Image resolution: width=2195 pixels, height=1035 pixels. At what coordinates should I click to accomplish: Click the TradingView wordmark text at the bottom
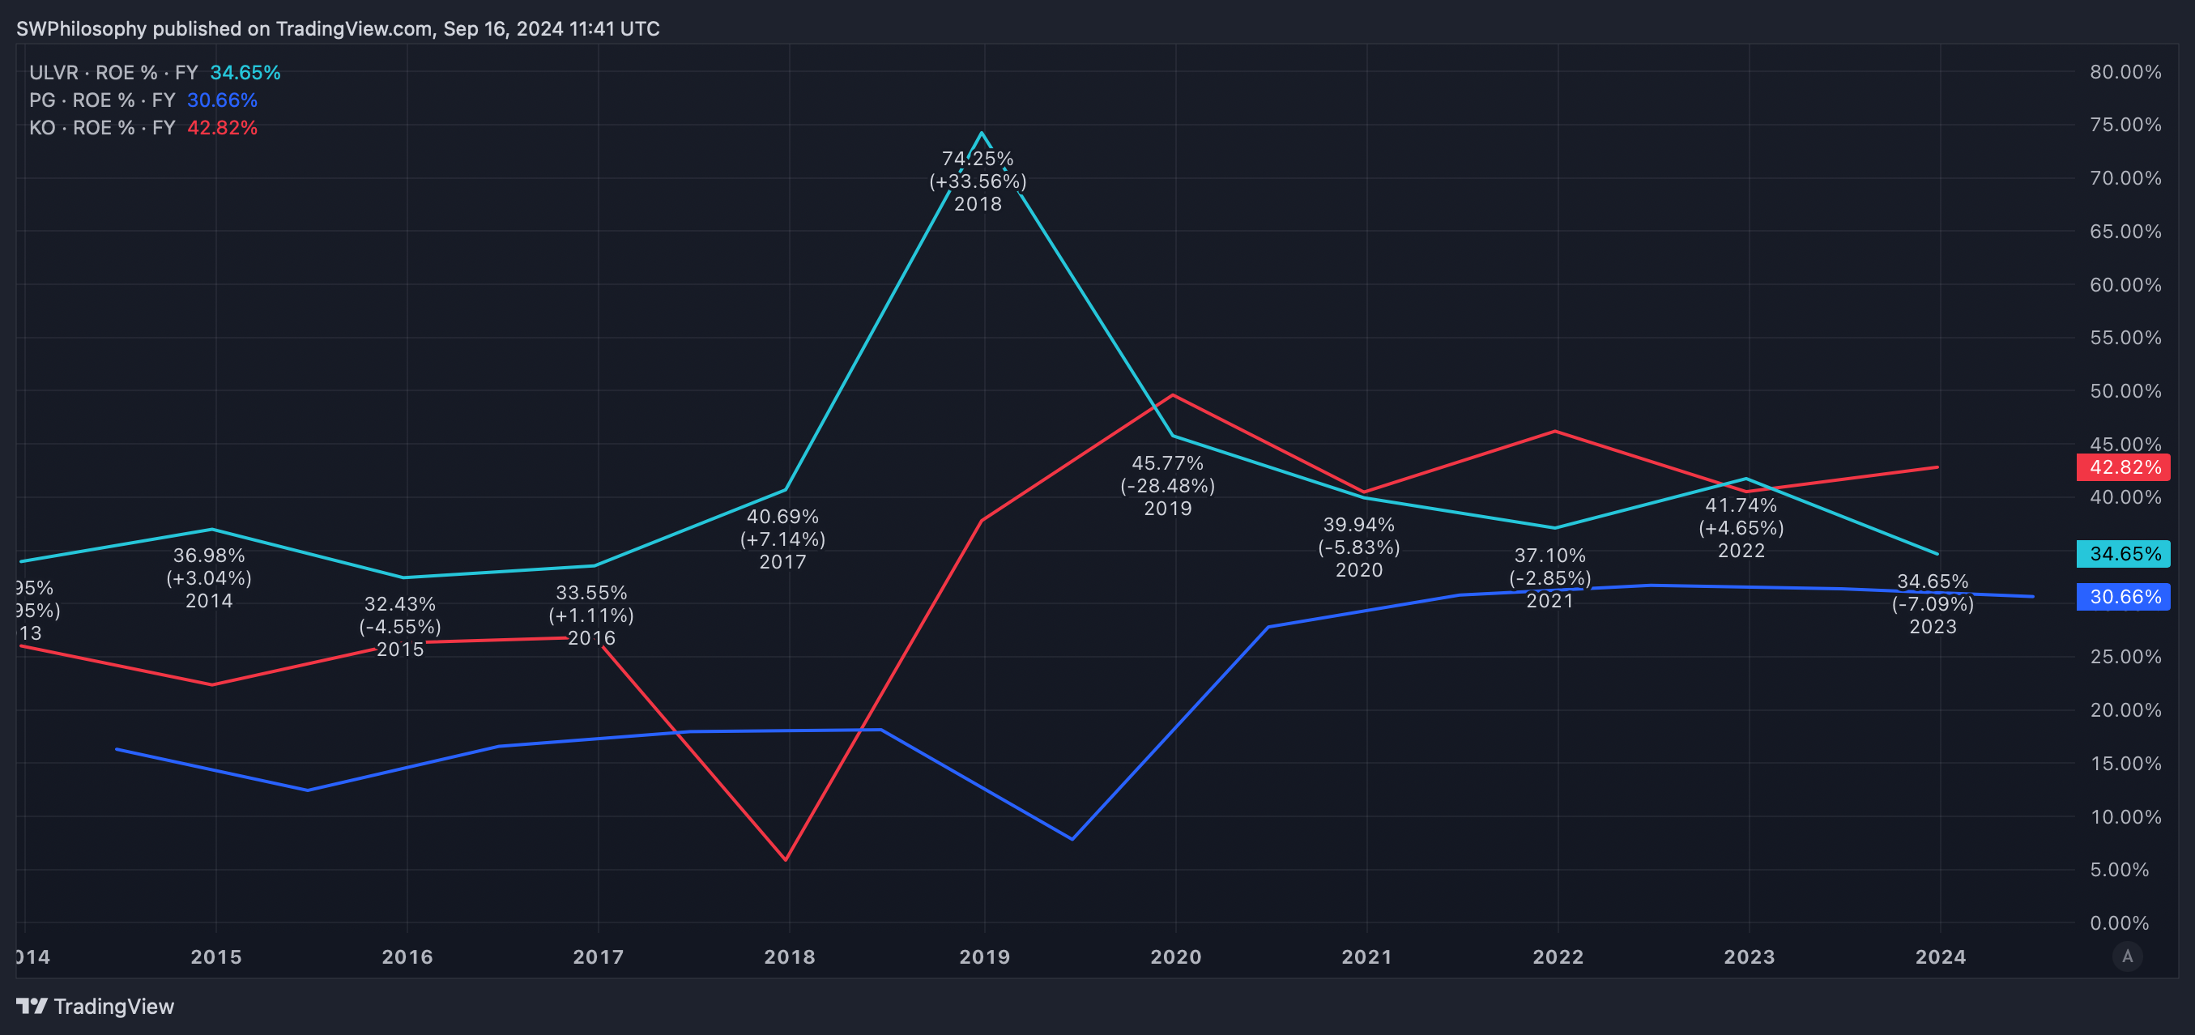[114, 1006]
